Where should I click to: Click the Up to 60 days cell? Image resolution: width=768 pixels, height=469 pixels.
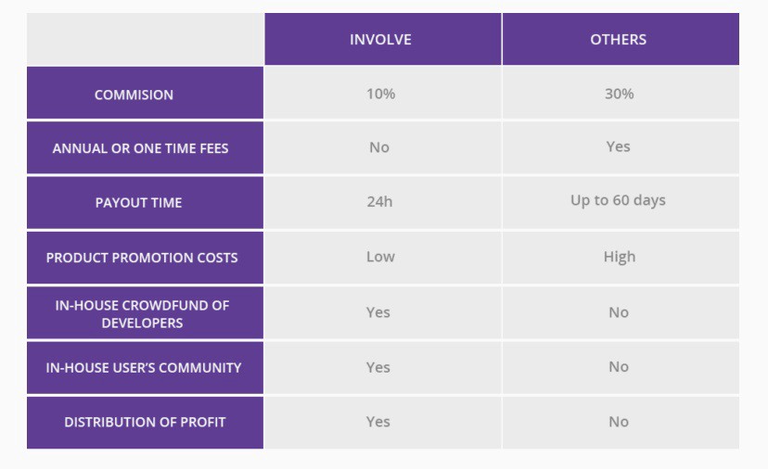point(621,203)
